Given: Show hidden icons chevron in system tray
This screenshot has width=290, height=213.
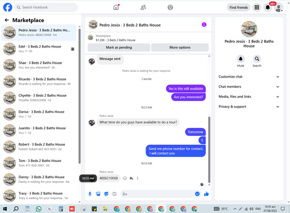Looking at the screenshot, I should pyautogui.click(x=235, y=209).
